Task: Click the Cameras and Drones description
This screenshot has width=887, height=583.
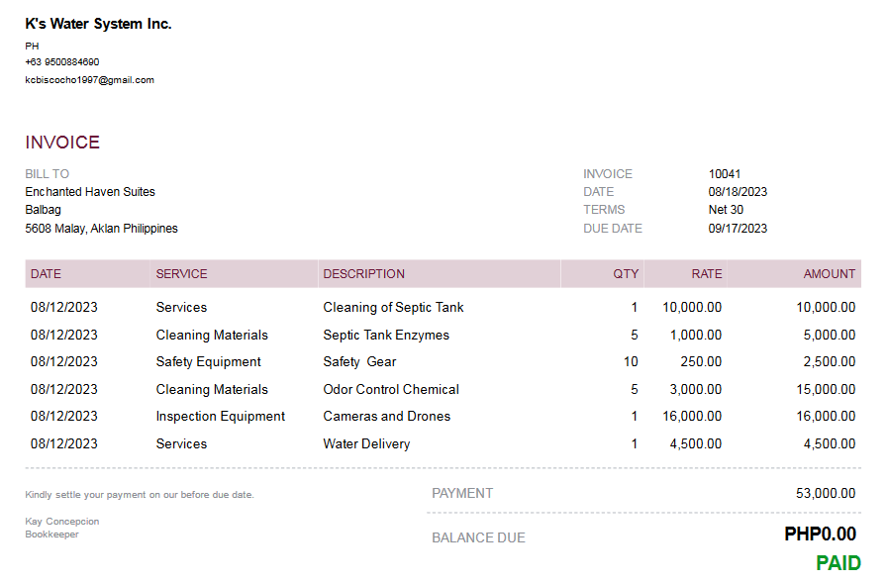Action: [386, 417]
